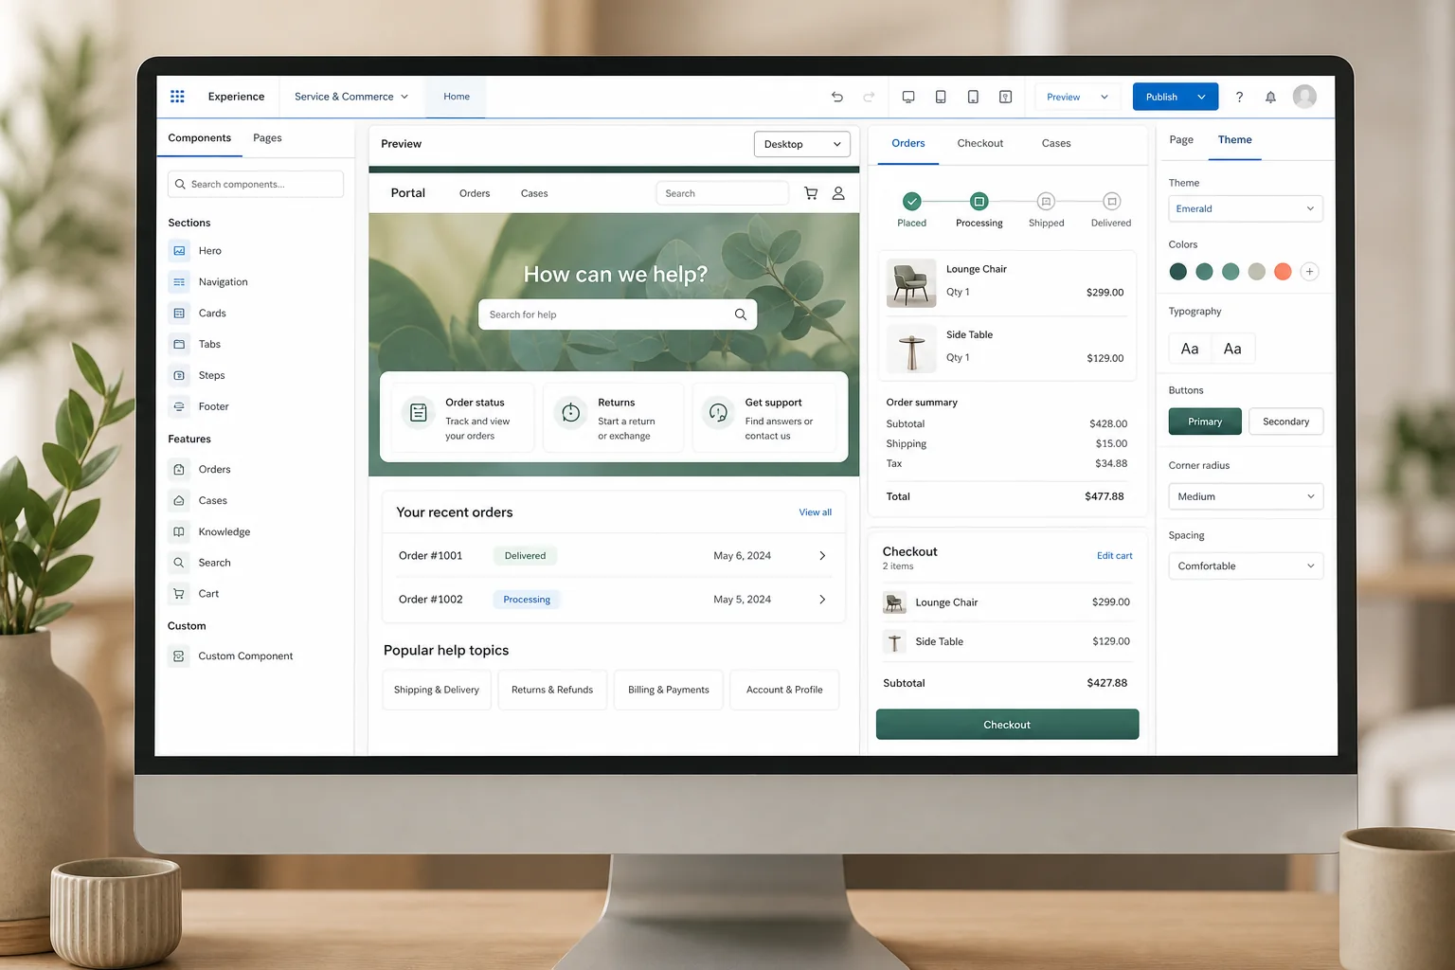The width and height of the screenshot is (1455, 970).
Task: Open the Comfortable spacing dropdown
Action: (x=1246, y=566)
